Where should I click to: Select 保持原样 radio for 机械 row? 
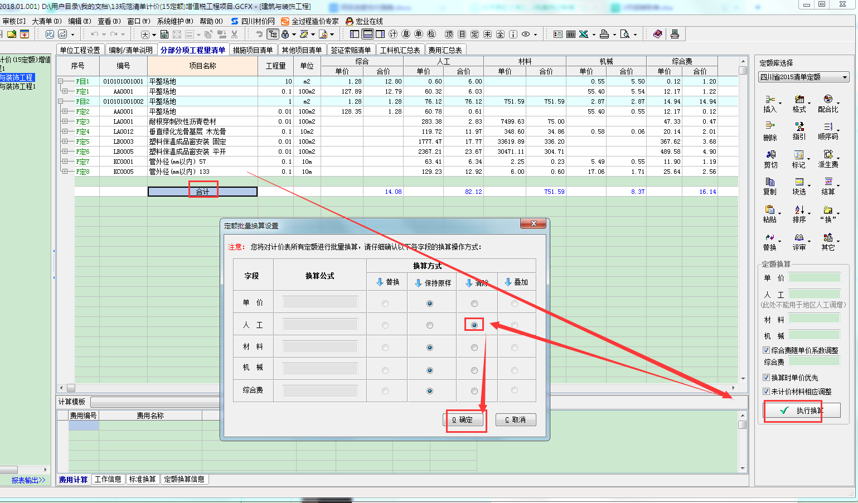(x=429, y=370)
